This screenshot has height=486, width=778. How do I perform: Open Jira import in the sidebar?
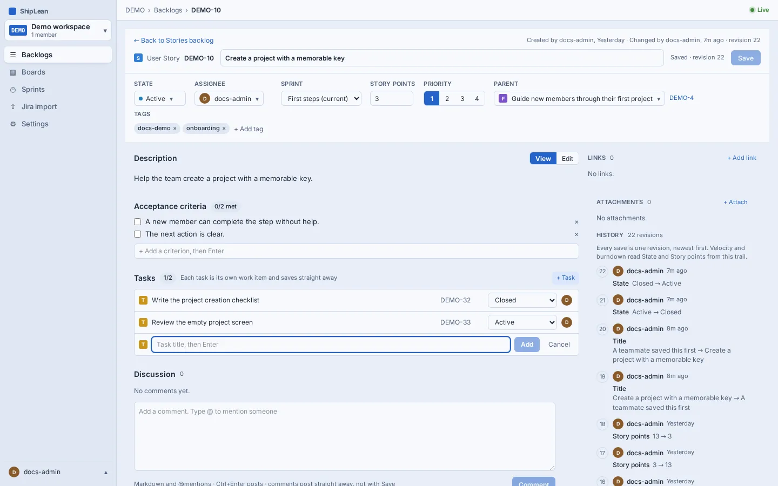(58, 107)
